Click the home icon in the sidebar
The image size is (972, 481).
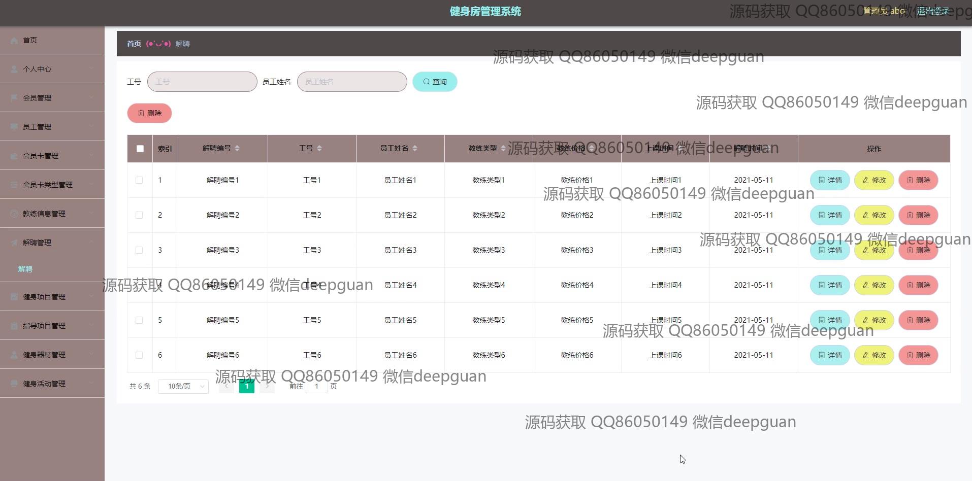(x=14, y=40)
